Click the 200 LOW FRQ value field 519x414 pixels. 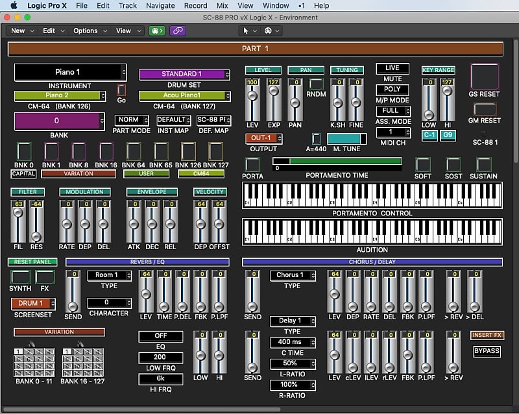pos(160,357)
